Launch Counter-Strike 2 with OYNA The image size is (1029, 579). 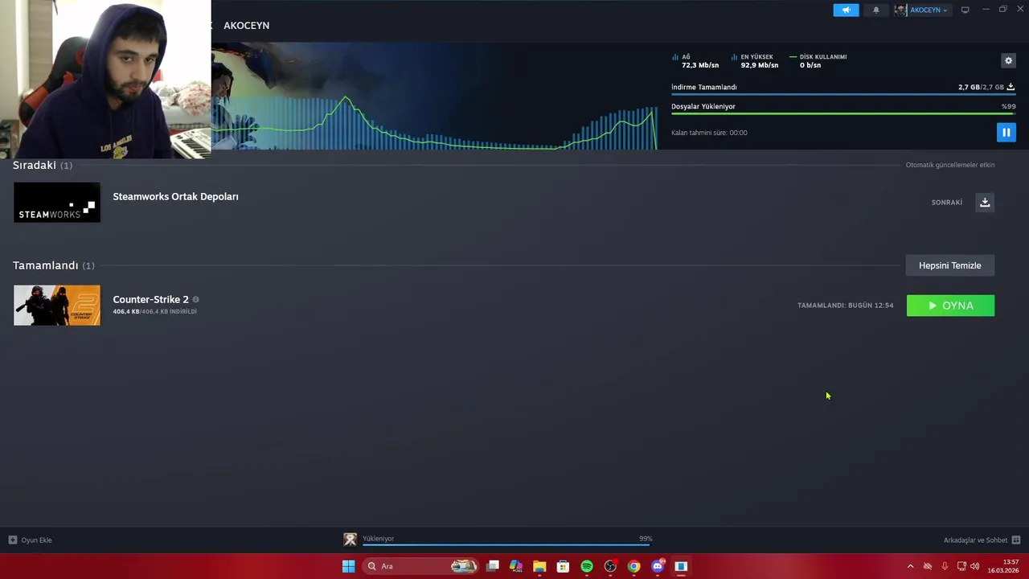[x=950, y=306]
